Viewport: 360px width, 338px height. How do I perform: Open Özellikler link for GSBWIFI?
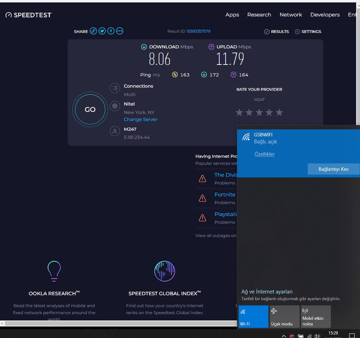coord(265,154)
